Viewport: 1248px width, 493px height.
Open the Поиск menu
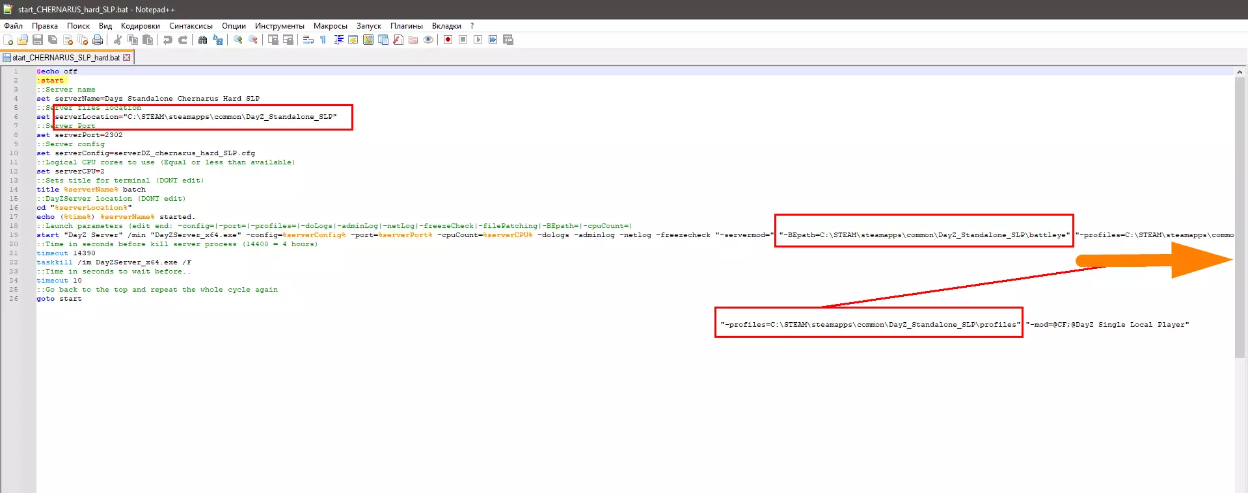[78, 26]
